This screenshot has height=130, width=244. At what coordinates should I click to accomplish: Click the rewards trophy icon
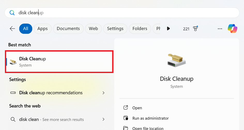[195, 28]
